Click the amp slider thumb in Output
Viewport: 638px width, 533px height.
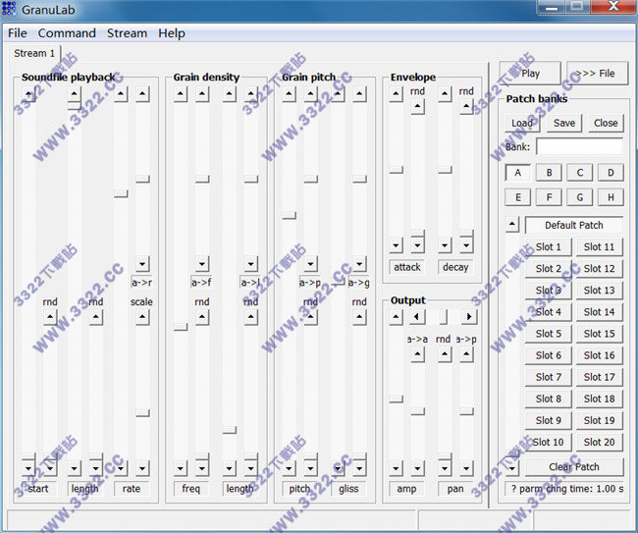coord(396,400)
